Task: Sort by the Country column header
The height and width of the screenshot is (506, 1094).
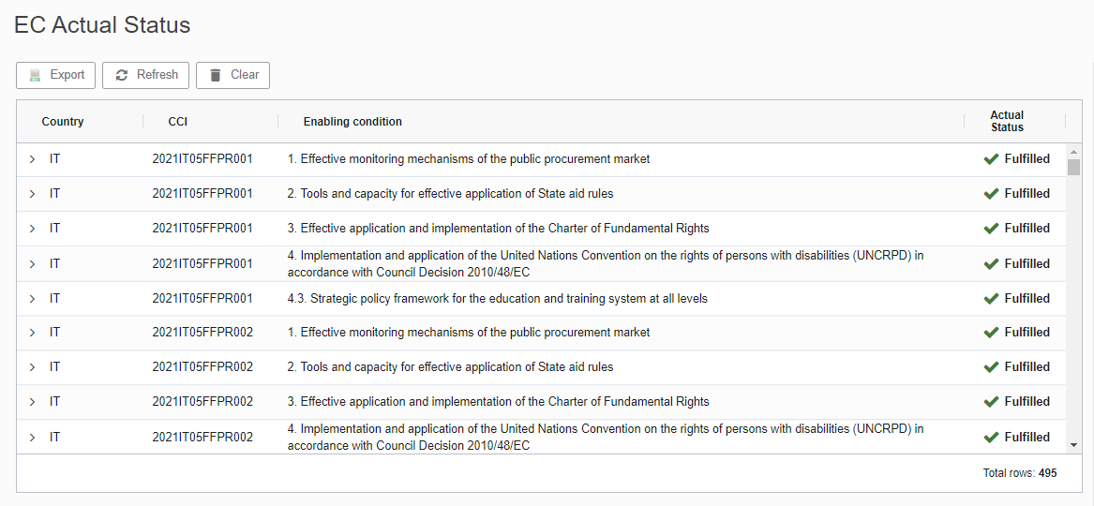Action: point(63,121)
